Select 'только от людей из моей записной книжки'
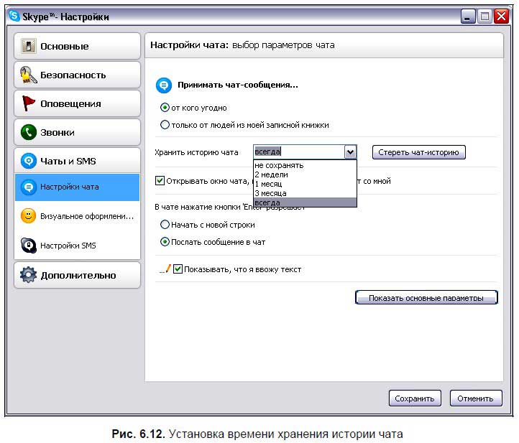The width and height of the screenshot is (519, 443). [x=165, y=125]
